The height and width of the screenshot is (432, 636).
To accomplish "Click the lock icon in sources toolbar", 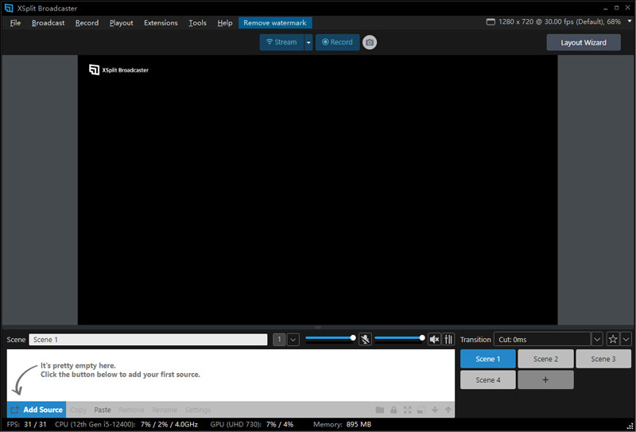I will click(x=394, y=410).
